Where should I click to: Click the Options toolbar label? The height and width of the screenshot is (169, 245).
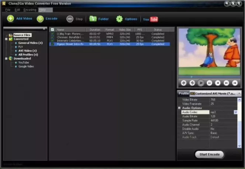[131, 19]
